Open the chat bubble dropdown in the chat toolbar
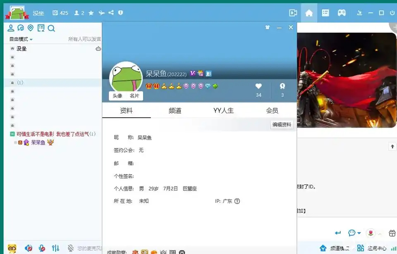397x254 pixels. 354,233
